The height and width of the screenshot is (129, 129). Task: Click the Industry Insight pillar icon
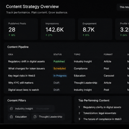click(11, 109)
